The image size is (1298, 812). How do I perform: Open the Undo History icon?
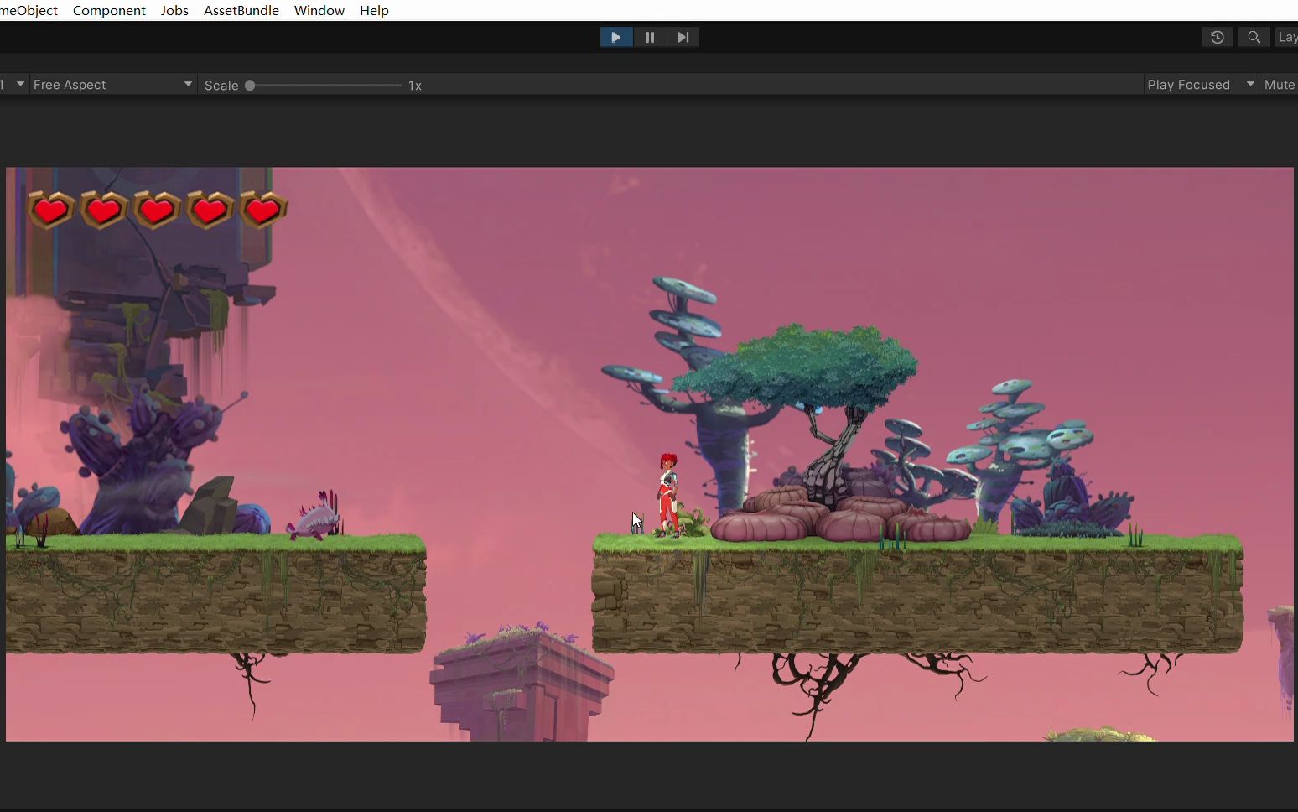tap(1218, 37)
